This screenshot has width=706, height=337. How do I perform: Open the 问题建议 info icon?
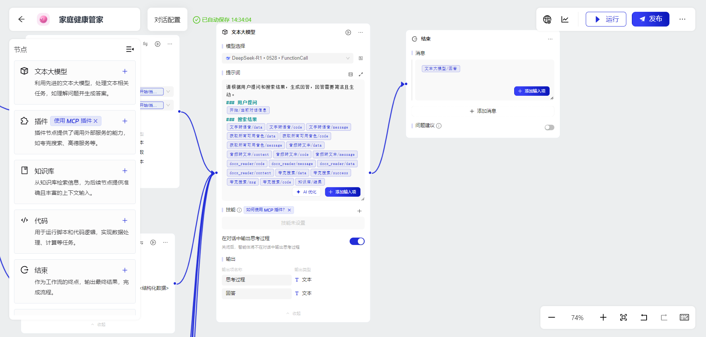tap(439, 126)
